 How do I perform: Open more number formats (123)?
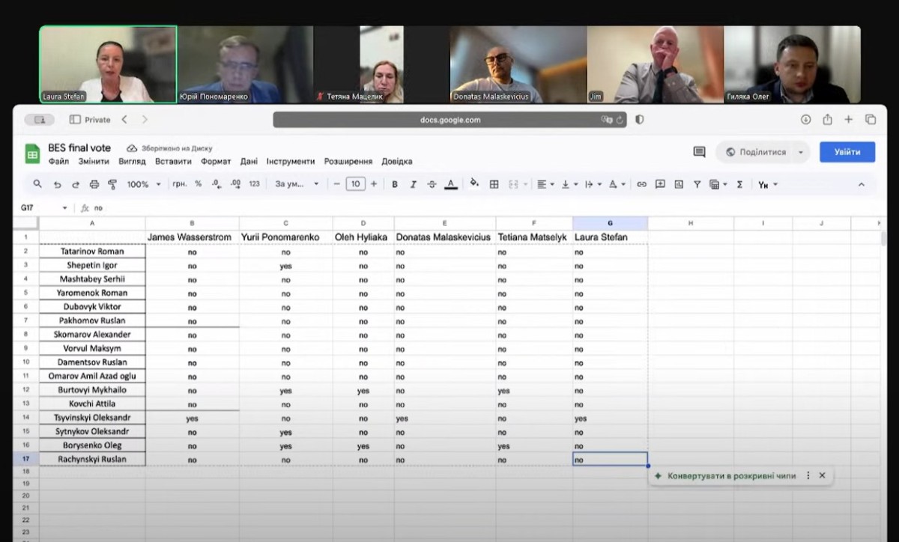(x=254, y=184)
